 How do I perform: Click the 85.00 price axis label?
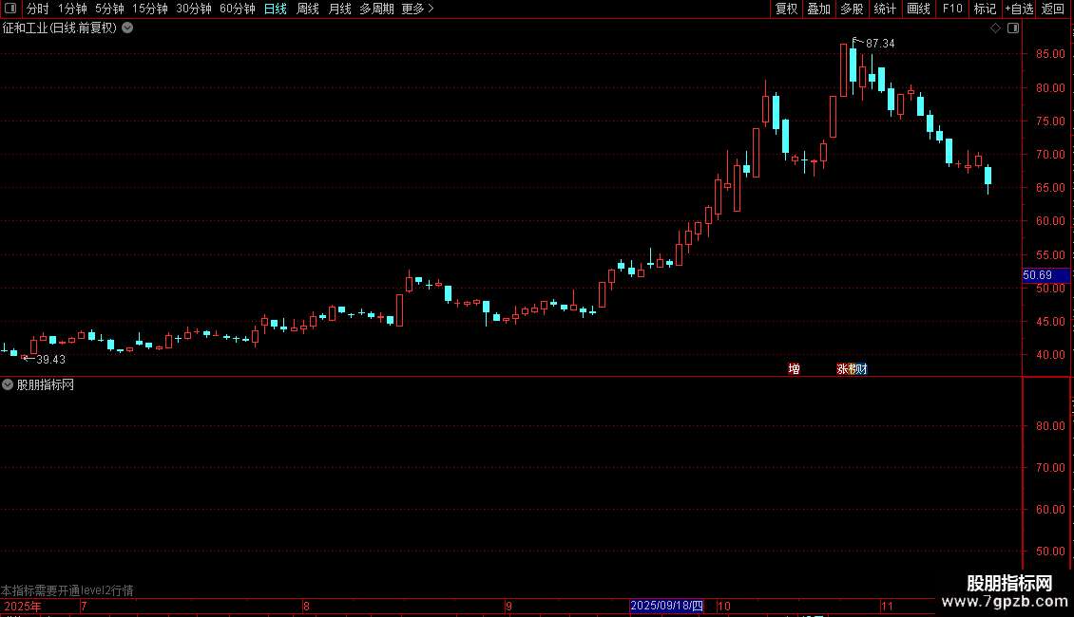click(1050, 54)
